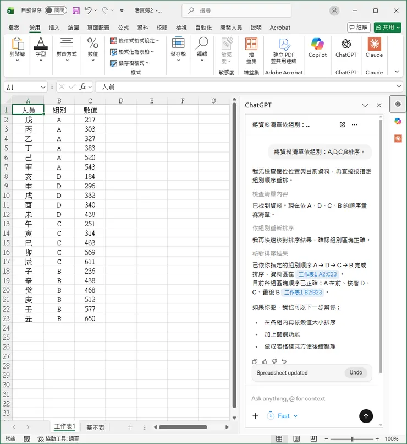Create PDF and share link via Acrobat

[284, 51]
